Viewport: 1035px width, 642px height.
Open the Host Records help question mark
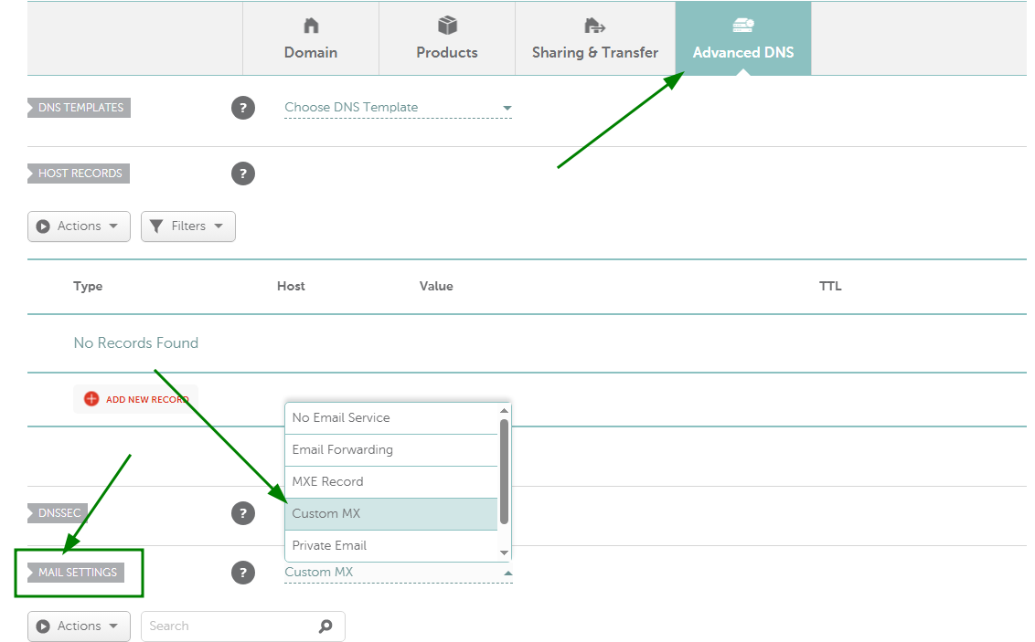(x=242, y=174)
